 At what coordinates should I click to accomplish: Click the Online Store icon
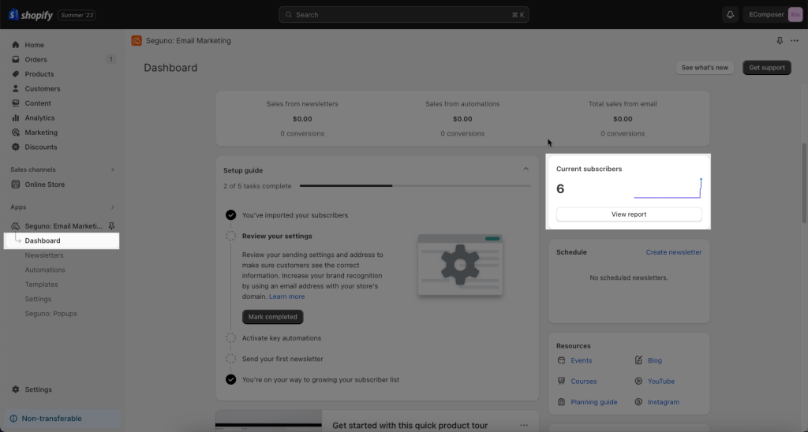16,184
